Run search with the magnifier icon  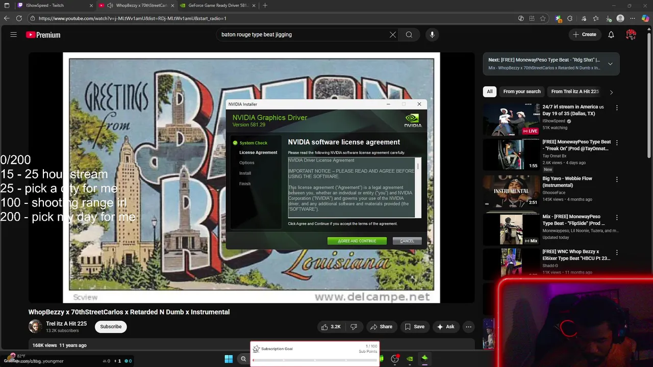click(409, 35)
